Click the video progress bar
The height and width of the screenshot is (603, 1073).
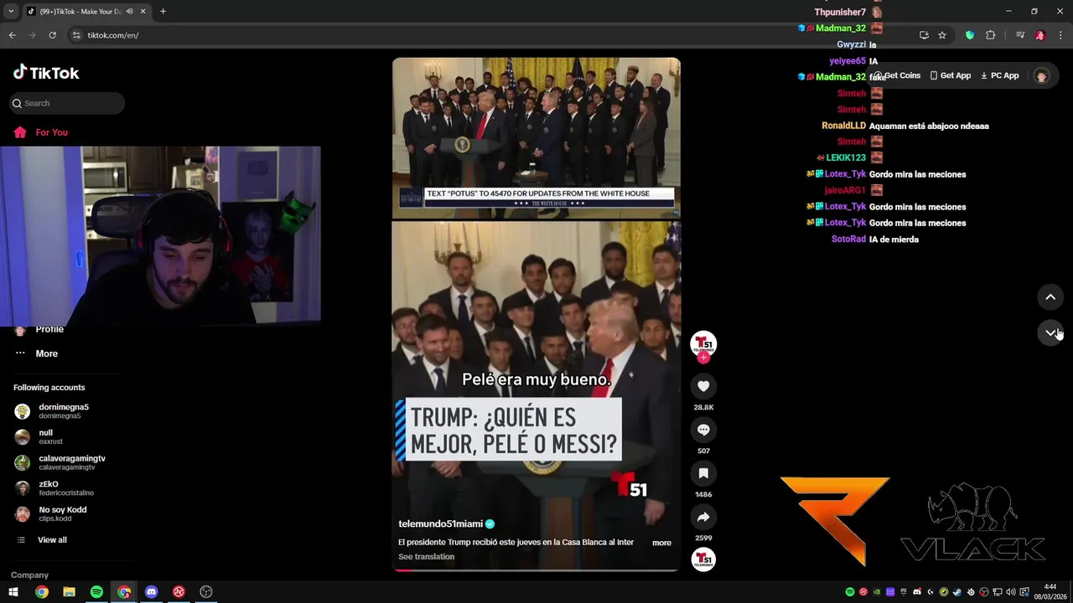click(536, 570)
